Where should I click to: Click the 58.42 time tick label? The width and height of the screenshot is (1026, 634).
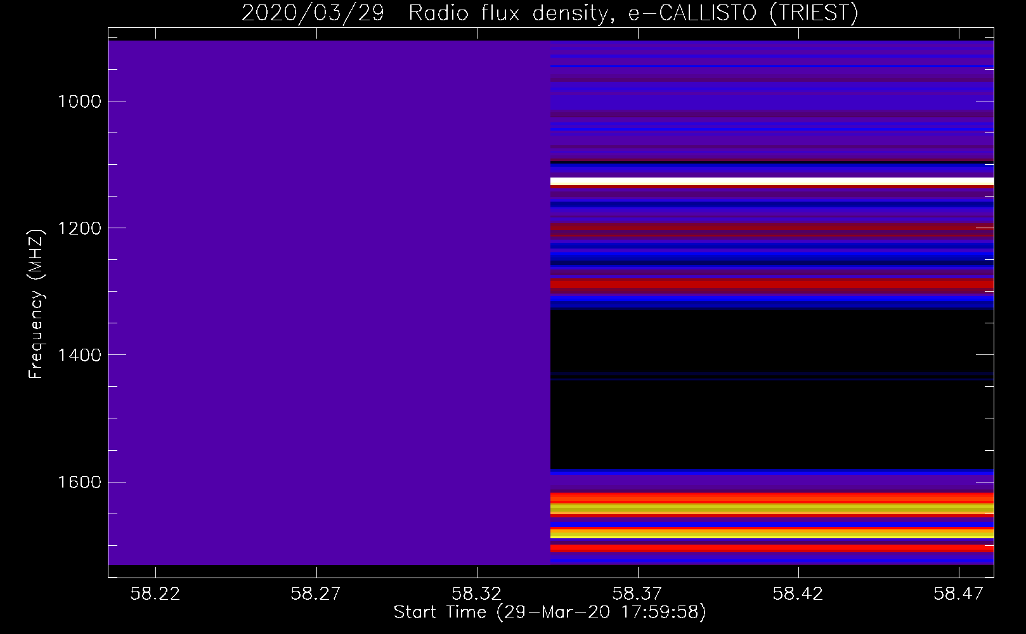coord(798,593)
